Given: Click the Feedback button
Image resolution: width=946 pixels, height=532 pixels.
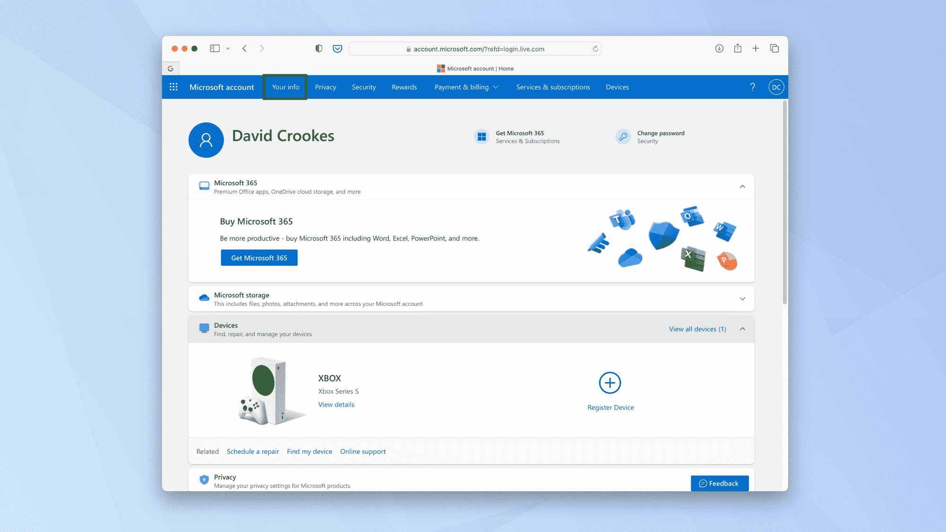Looking at the screenshot, I should point(719,483).
